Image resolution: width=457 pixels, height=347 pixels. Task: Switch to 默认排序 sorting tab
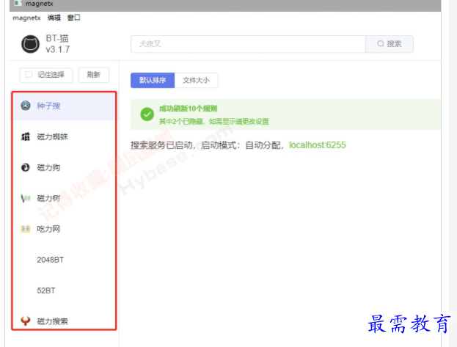[x=153, y=80]
